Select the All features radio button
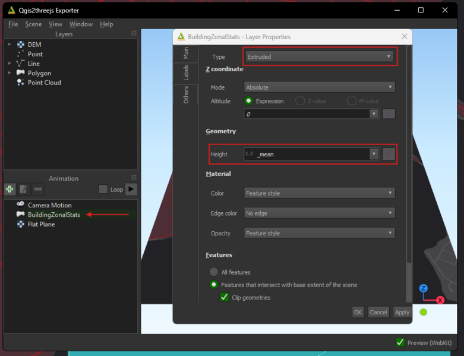The width and height of the screenshot is (464, 356). 214,272
